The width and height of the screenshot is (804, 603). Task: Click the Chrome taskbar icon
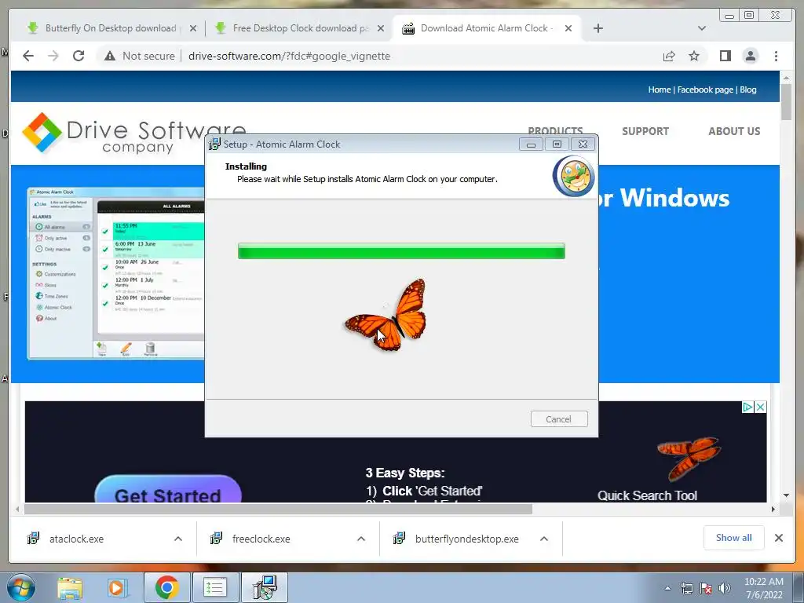pos(166,587)
